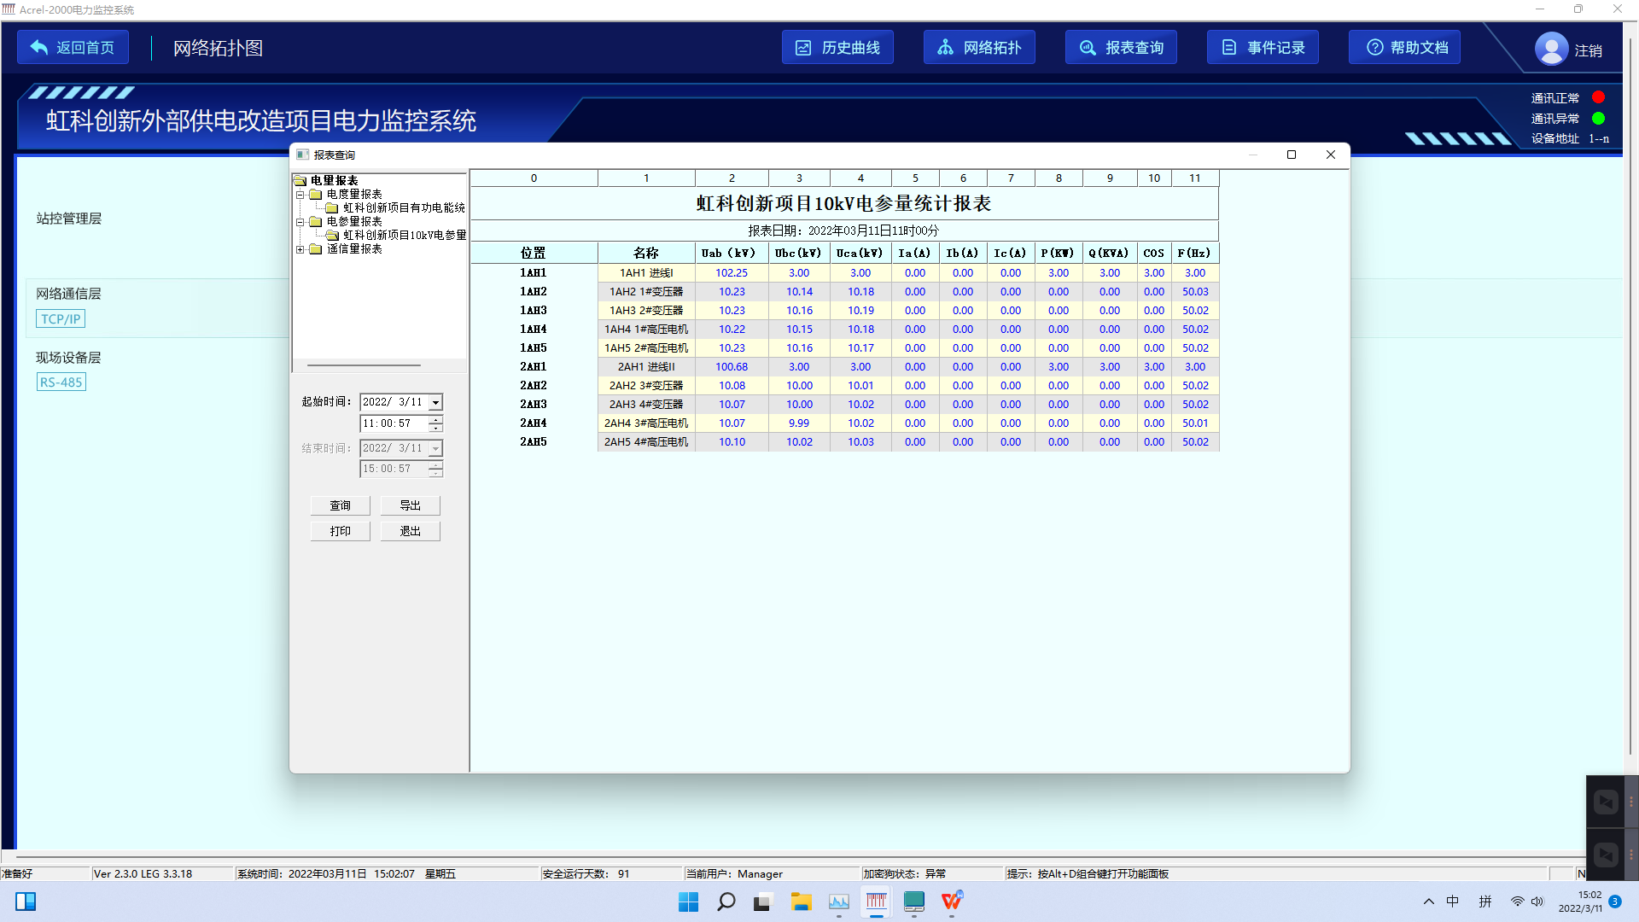
Task: Open the 网络拓扑 topology page
Action: pos(979,48)
